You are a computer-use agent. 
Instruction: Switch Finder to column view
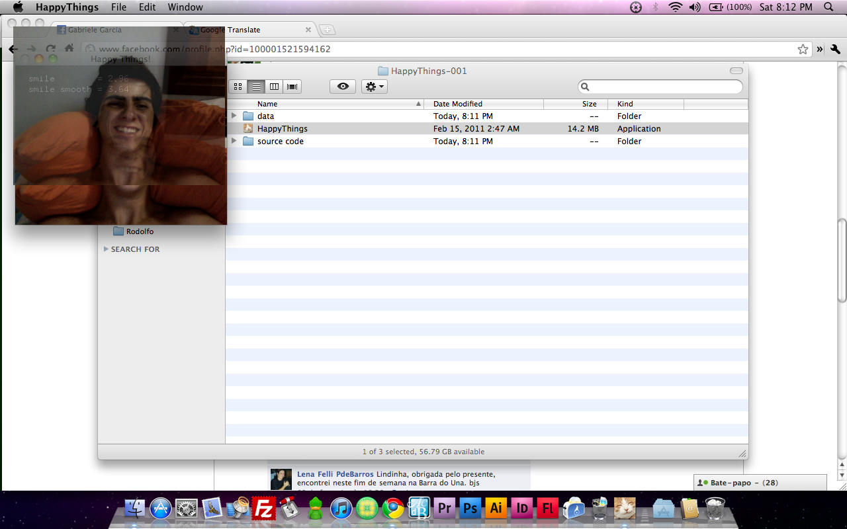[x=274, y=87]
